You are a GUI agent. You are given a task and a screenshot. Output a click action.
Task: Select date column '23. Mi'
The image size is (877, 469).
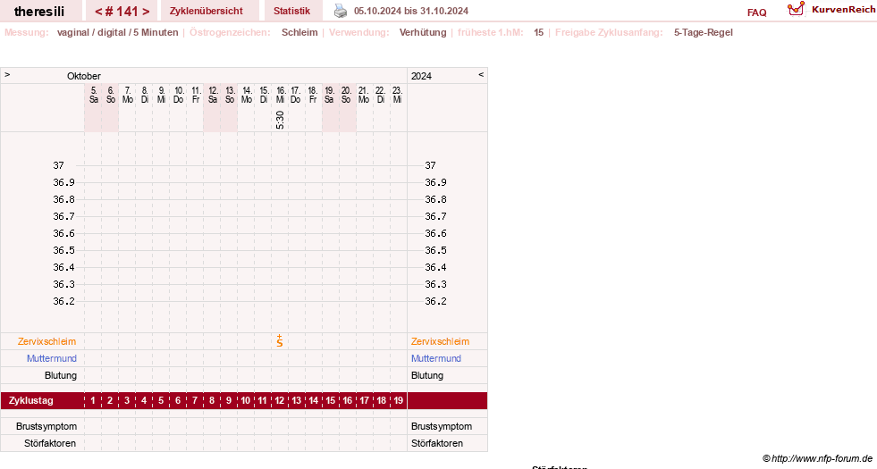point(397,95)
